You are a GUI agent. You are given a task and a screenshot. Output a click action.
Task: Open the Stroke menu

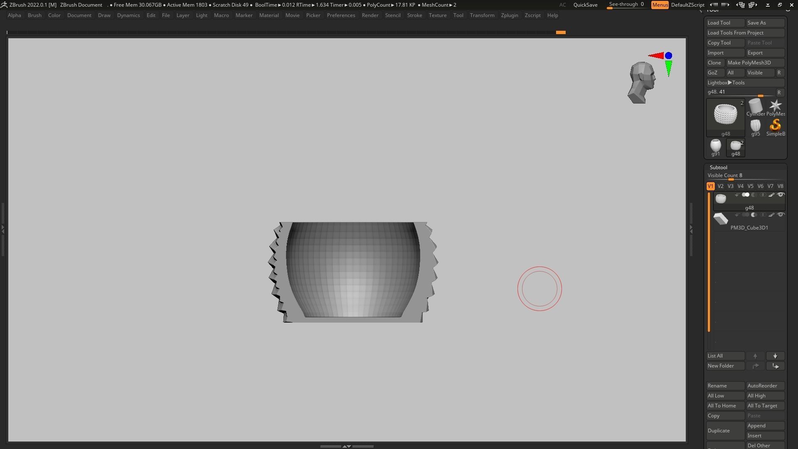point(414,15)
